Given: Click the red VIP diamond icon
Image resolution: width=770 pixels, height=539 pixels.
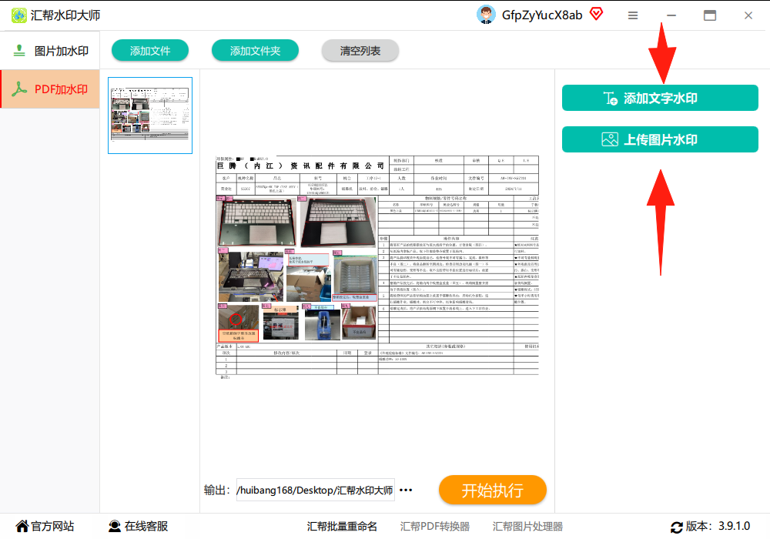Looking at the screenshot, I should 596,14.
